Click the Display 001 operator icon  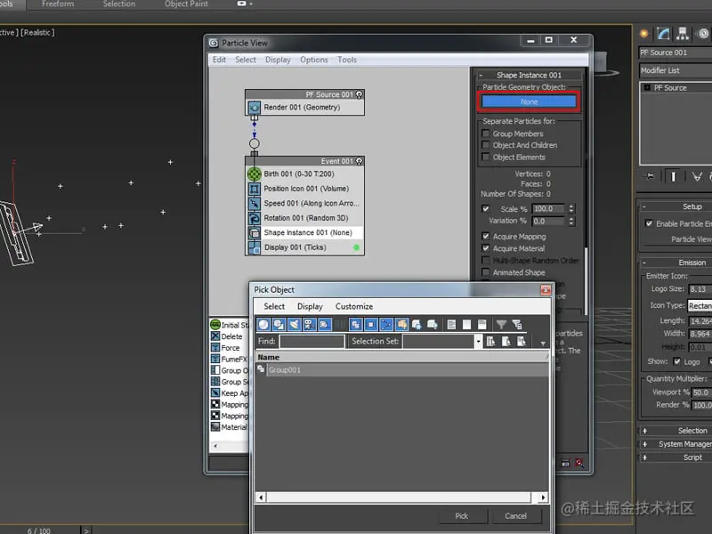click(x=255, y=247)
